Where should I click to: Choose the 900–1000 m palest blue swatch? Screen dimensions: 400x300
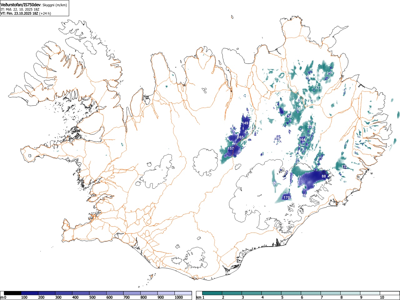[166, 293]
